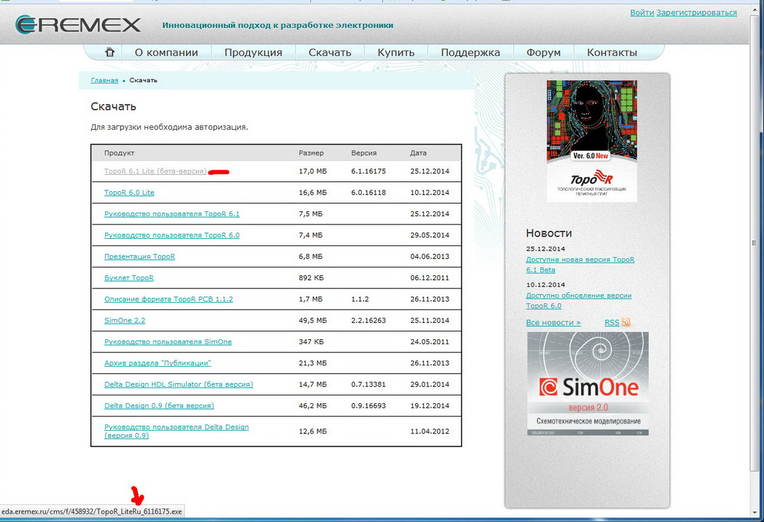Download Delta Design HDL Simulator beta
The image size is (764, 522).
(x=178, y=385)
